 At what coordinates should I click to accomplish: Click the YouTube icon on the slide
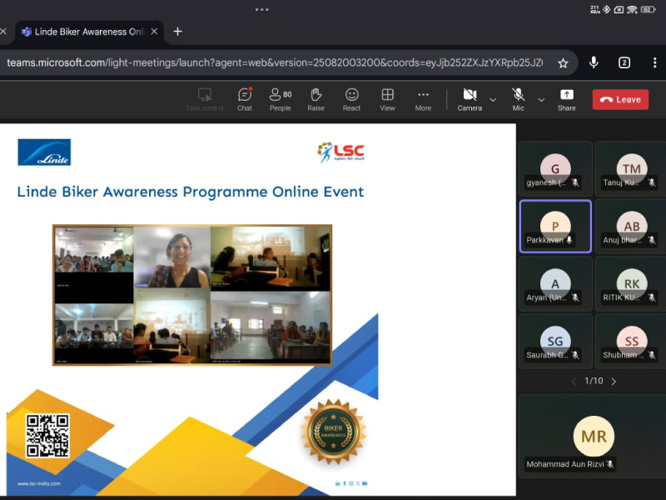tap(365, 483)
